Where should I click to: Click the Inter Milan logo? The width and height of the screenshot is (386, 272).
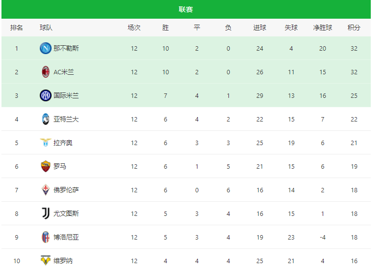point(46,95)
